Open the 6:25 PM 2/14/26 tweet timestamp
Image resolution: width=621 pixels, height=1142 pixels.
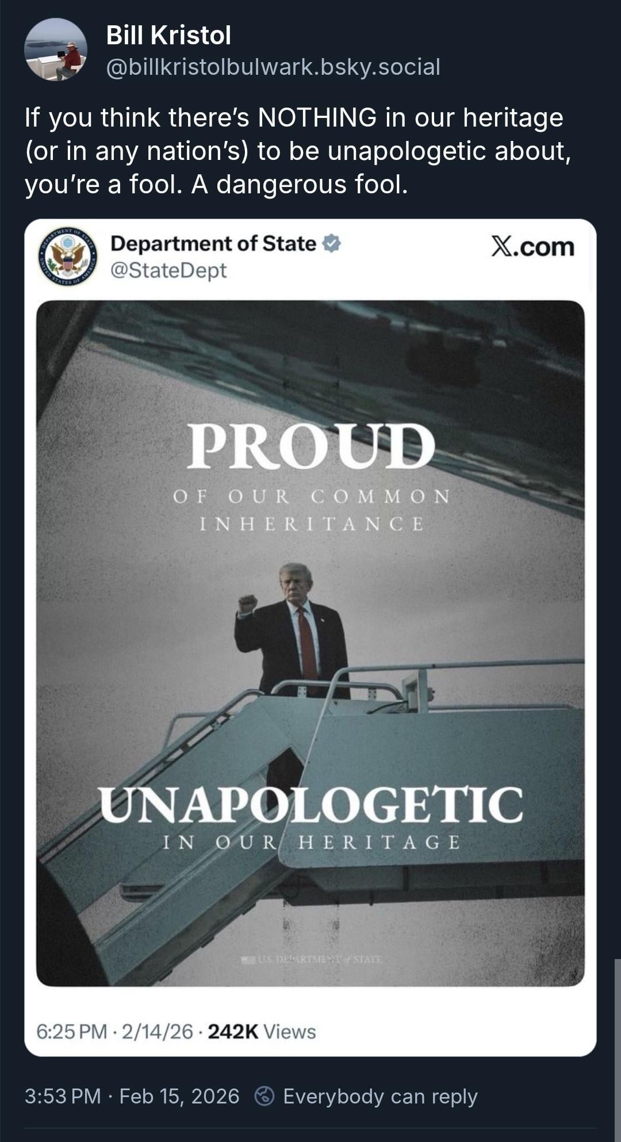pos(114,1032)
